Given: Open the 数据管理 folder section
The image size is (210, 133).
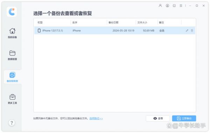Looking at the screenshot, I should (x=12, y=55).
